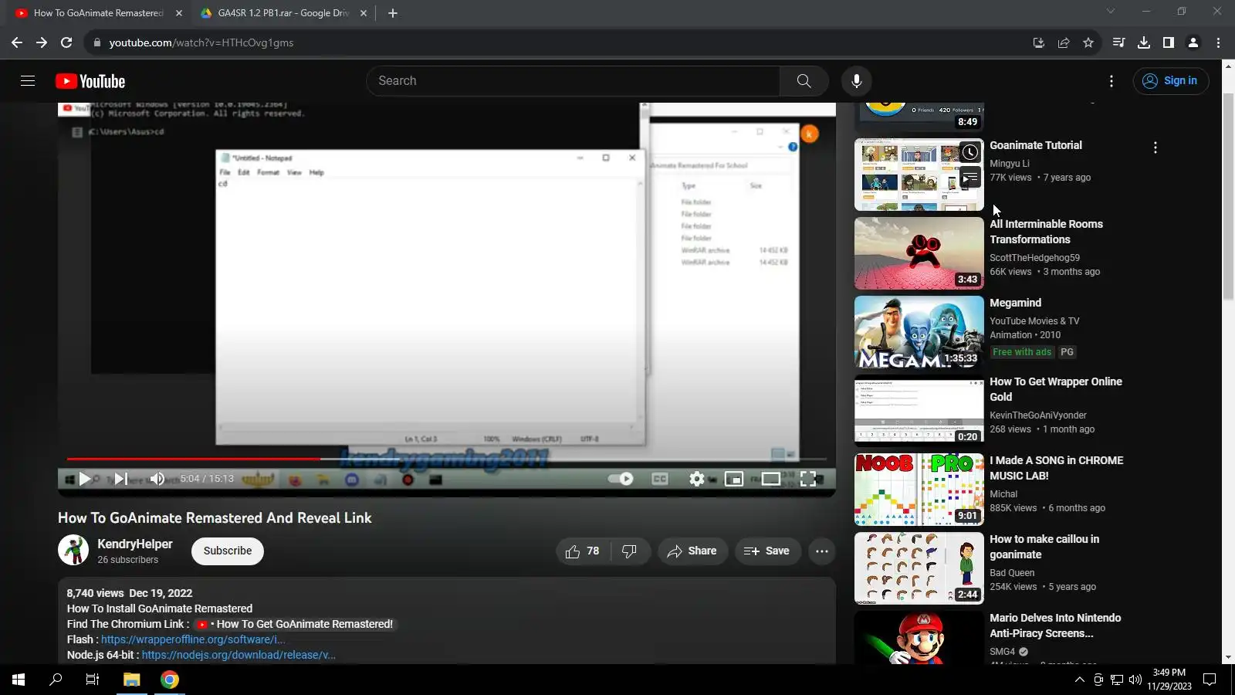Open the nodejs.org download link

click(239, 655)
